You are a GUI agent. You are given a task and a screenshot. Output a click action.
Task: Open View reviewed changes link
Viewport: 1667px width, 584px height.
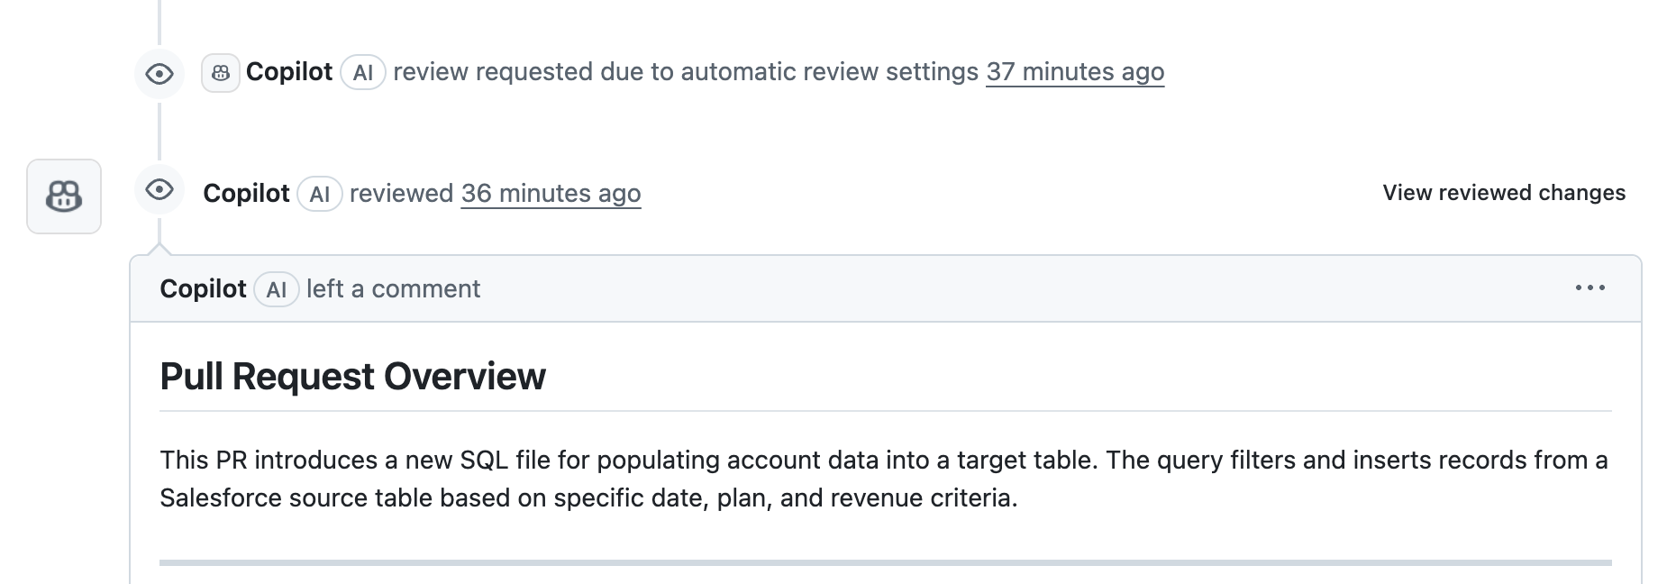coord(1503,193)
